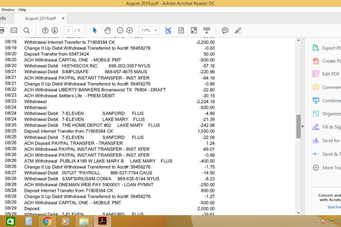Collapse the right tools pane arrow

click(302, 126)
